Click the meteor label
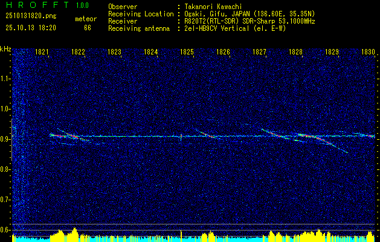 click(x=86, y=19)
